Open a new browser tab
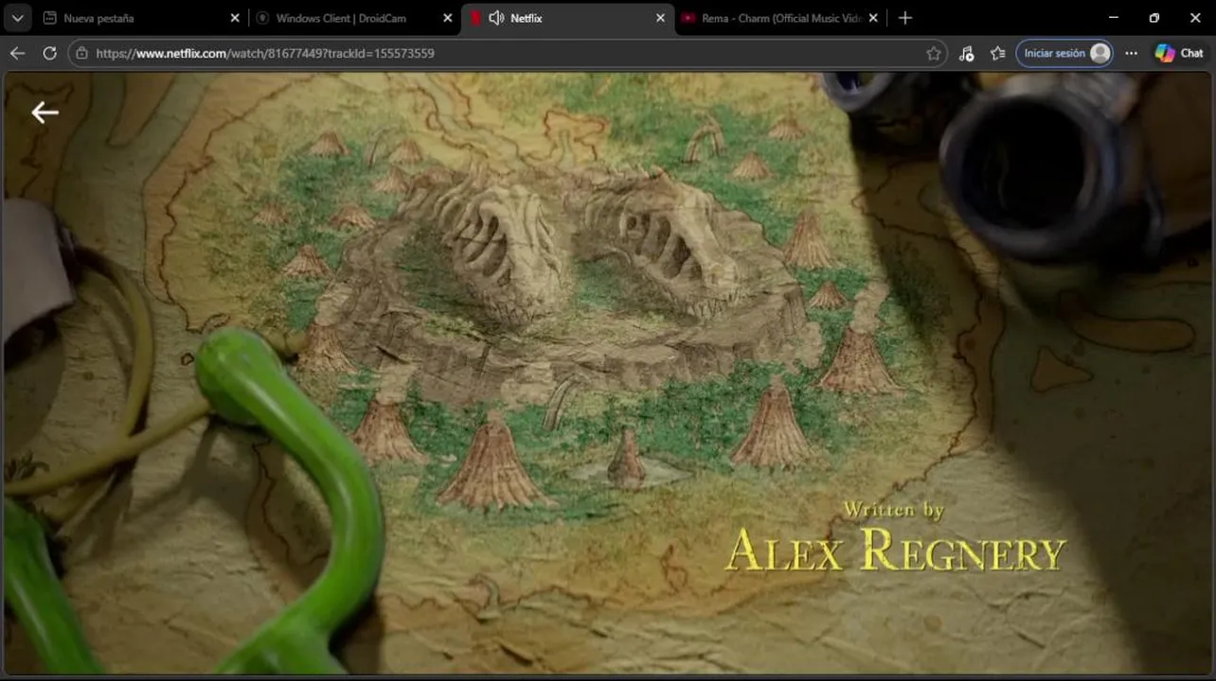 [x=905, y=18]
